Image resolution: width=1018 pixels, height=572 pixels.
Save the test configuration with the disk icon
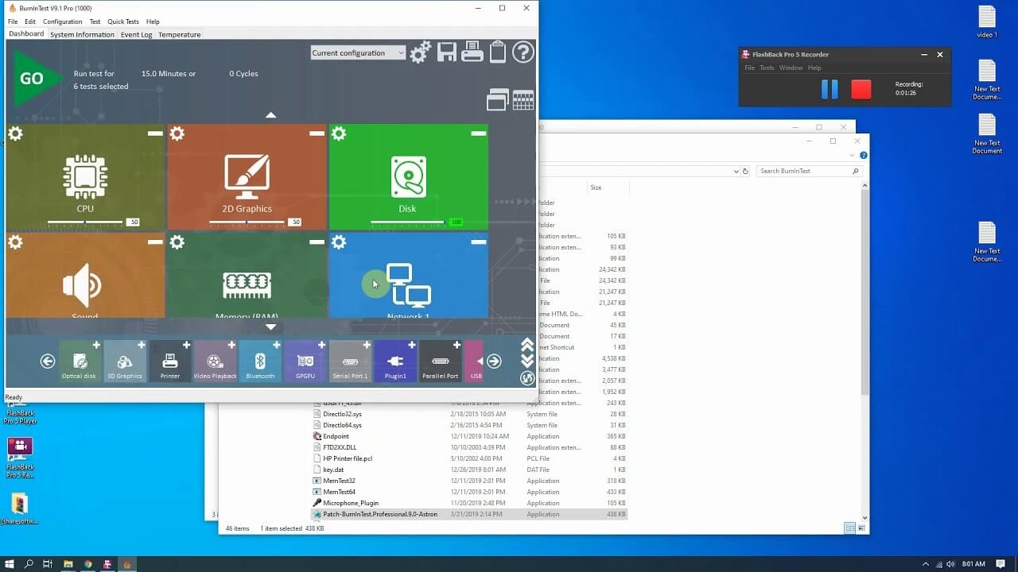pos(447,52)
